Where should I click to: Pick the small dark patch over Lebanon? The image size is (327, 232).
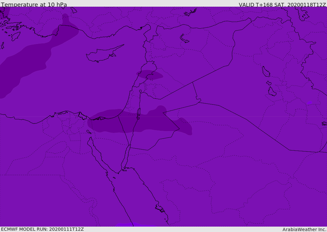pos(149,75)
